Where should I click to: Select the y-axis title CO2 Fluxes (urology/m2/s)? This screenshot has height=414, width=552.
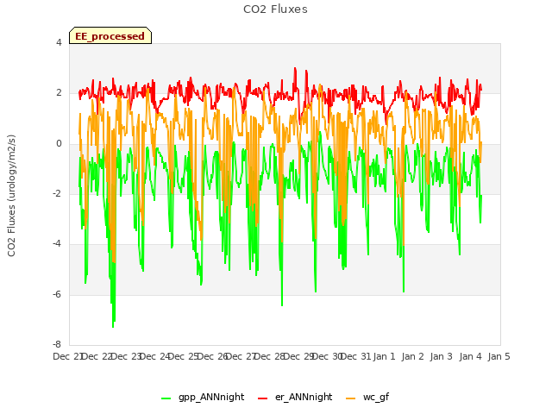pyautogui.click(x=11, y=196)
